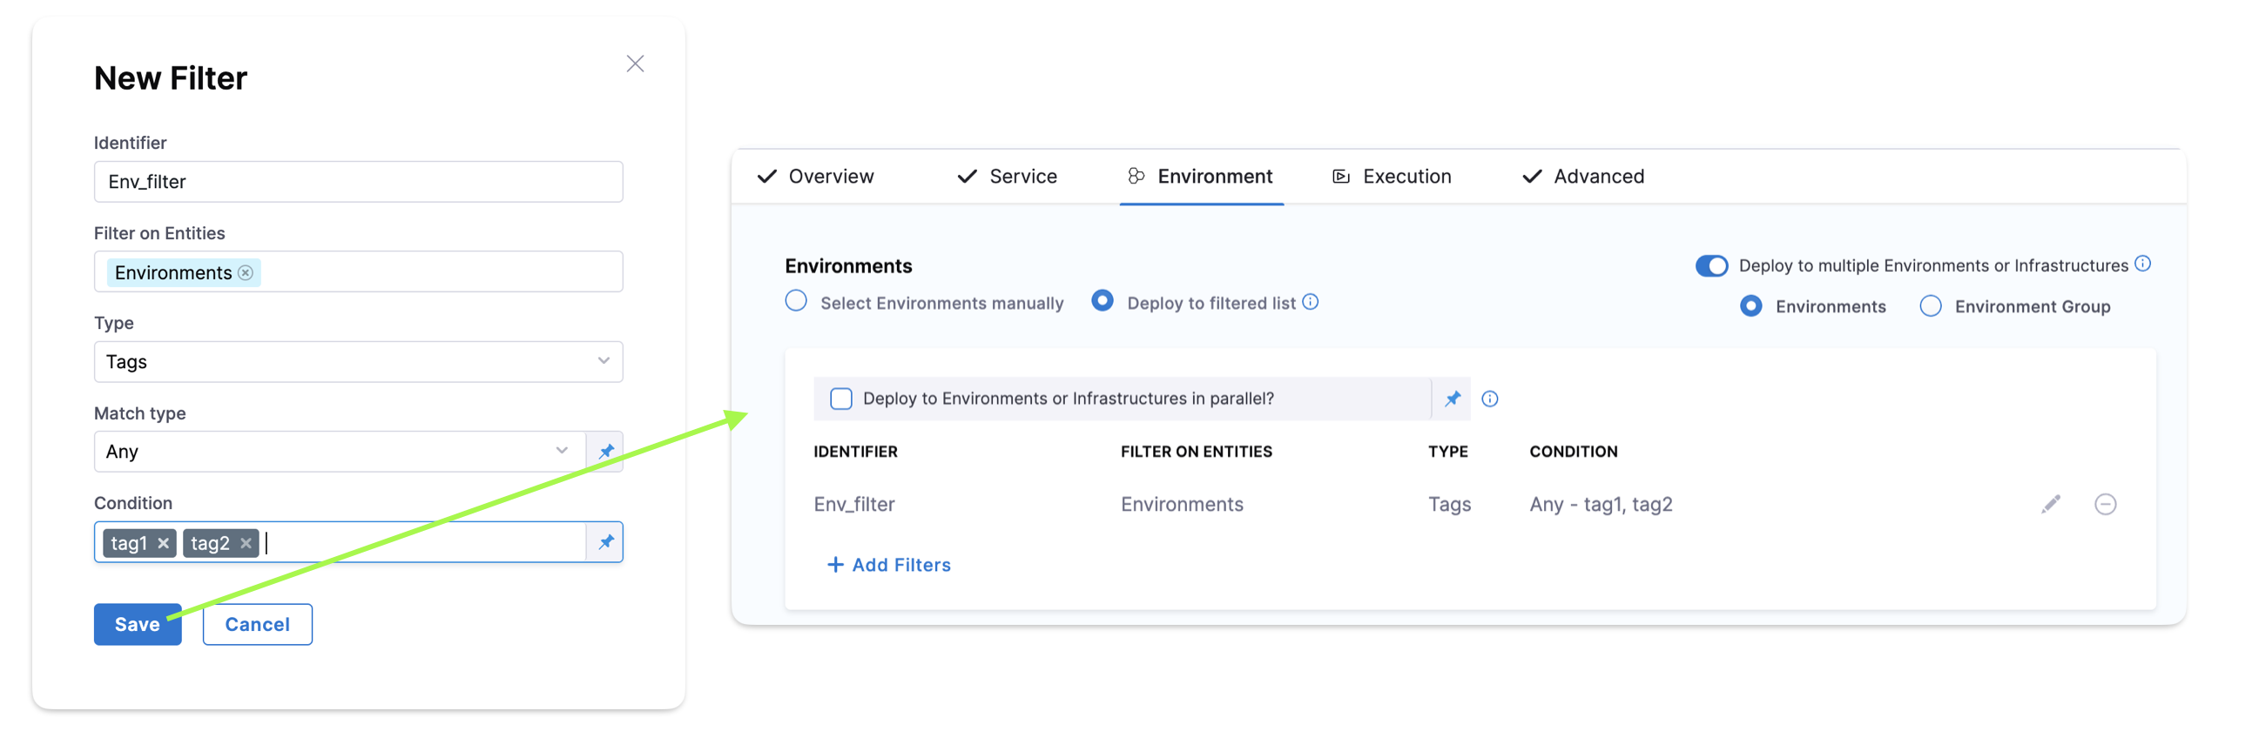
Task: Remove tag1 from the Condition field
Action: [x=163, y=543]
